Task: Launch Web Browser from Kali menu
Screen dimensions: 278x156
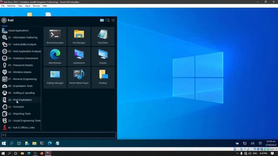Action: pos(55,56)
